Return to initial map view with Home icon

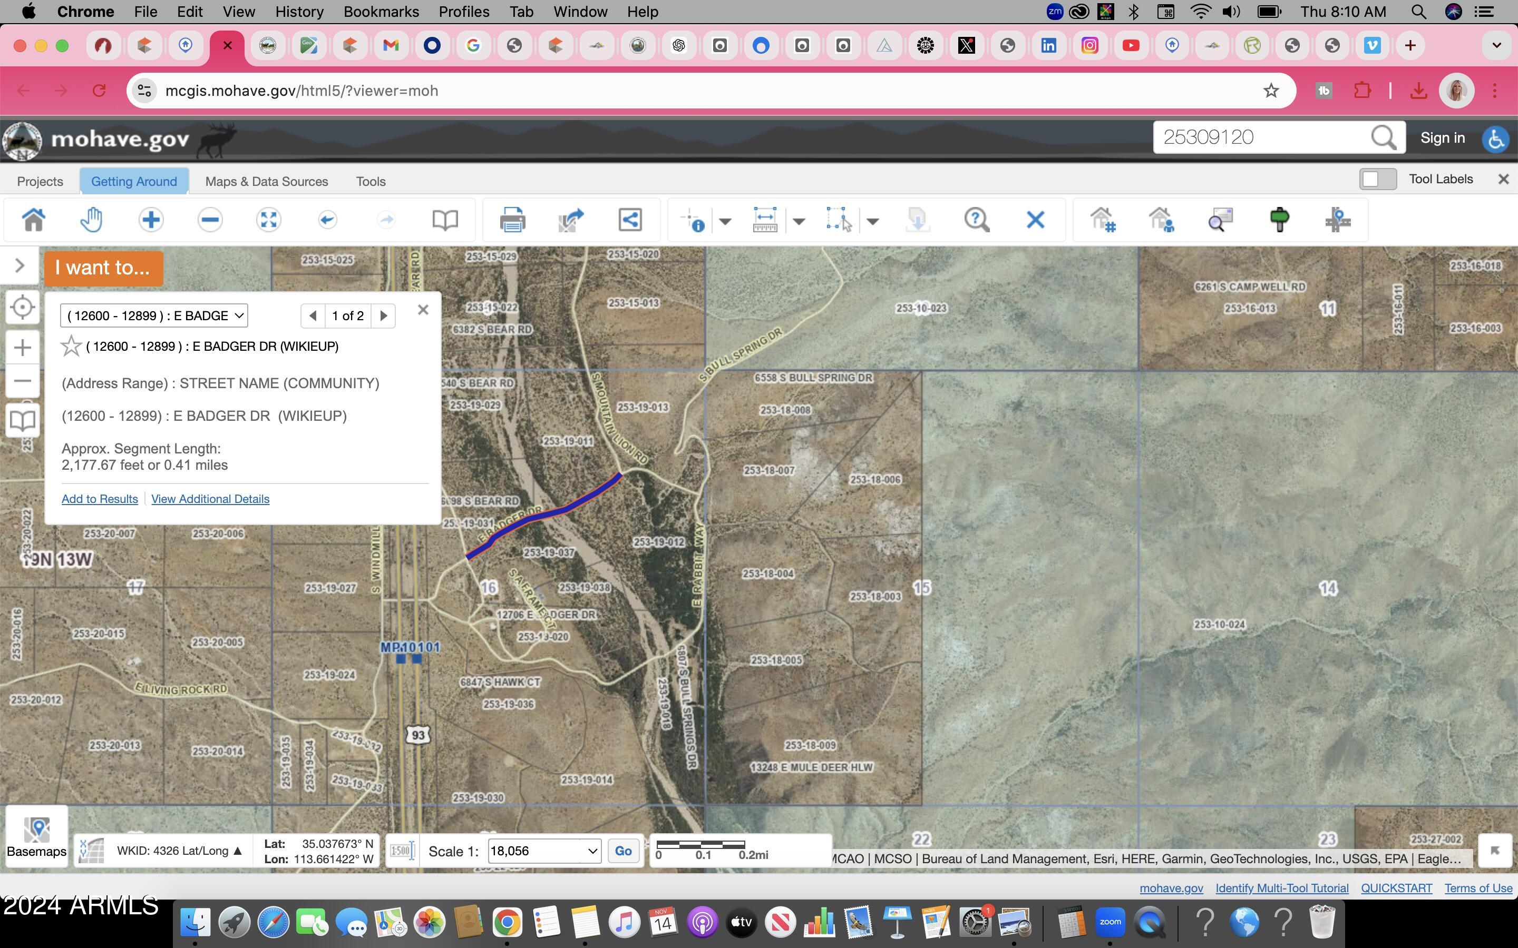point(34,220)
